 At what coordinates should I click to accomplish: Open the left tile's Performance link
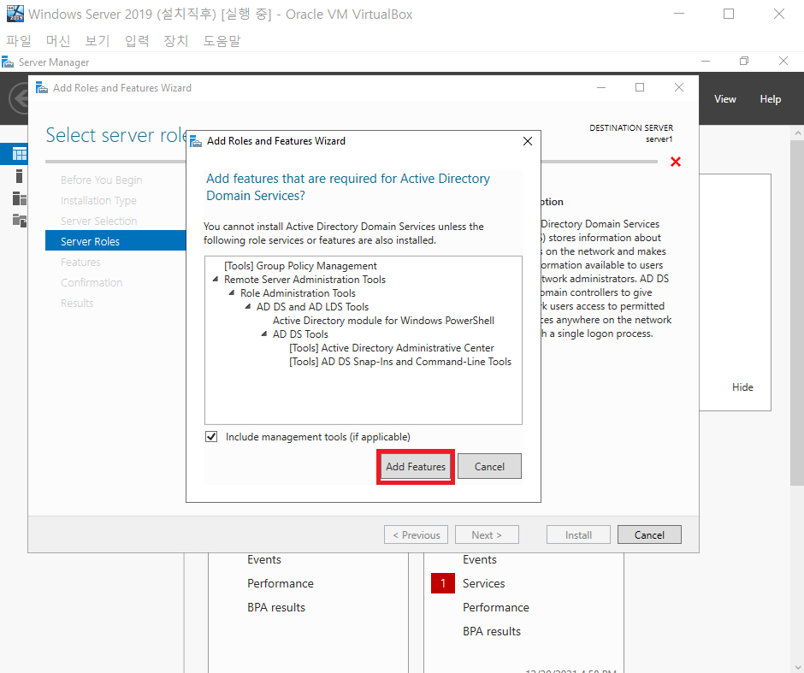point(281,583)
